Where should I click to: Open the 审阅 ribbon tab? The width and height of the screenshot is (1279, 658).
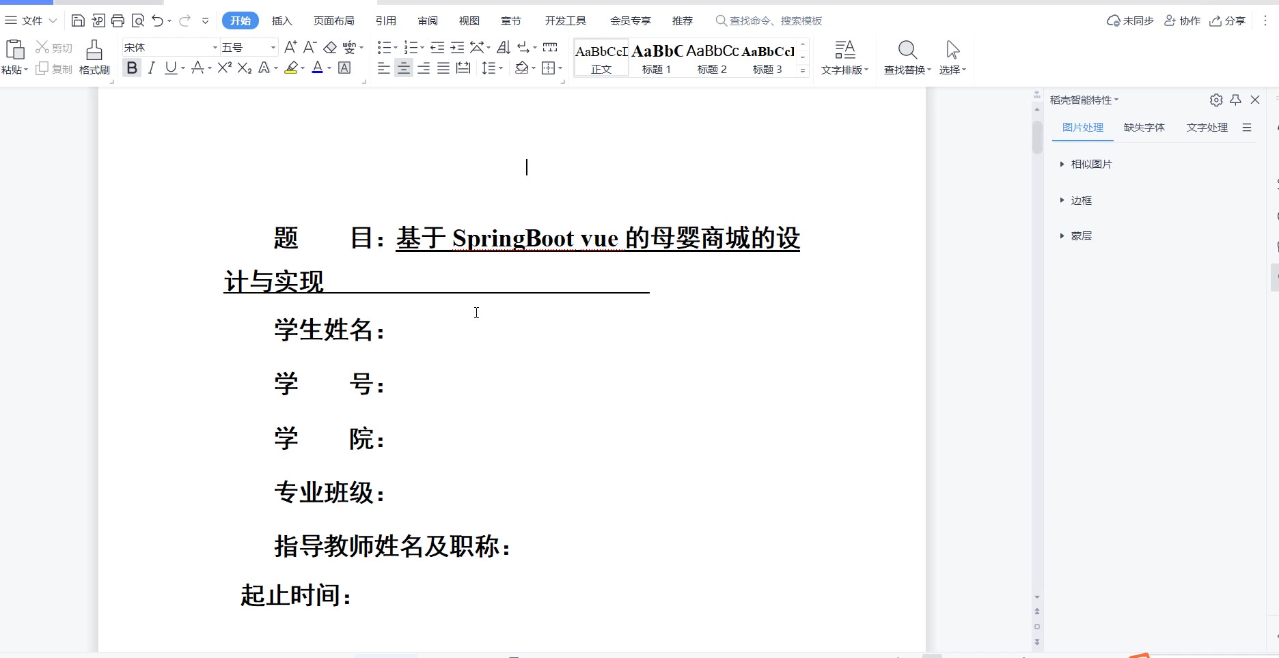428,20
